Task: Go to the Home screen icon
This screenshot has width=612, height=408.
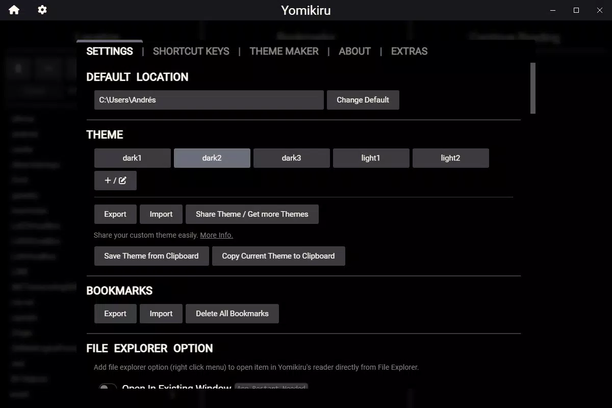Action: 14,10
